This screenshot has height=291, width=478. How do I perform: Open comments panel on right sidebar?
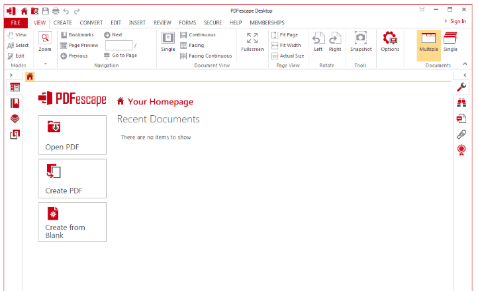coord(461,118)
